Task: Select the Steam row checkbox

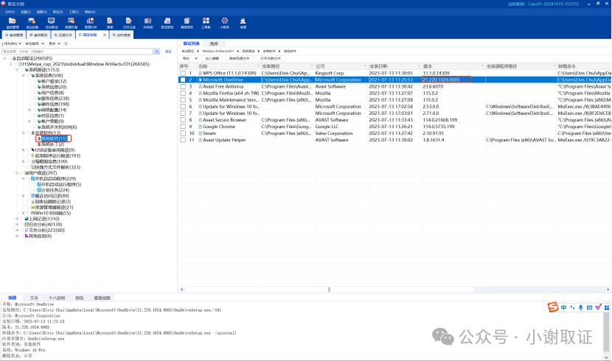Action: click(183, 133)
